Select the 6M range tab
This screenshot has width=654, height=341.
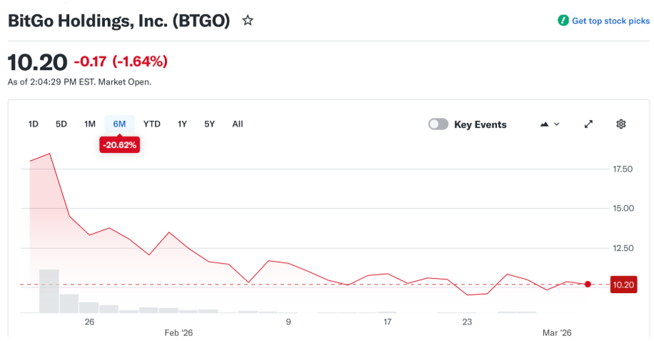pyautogui.click(x=119, y=124)
